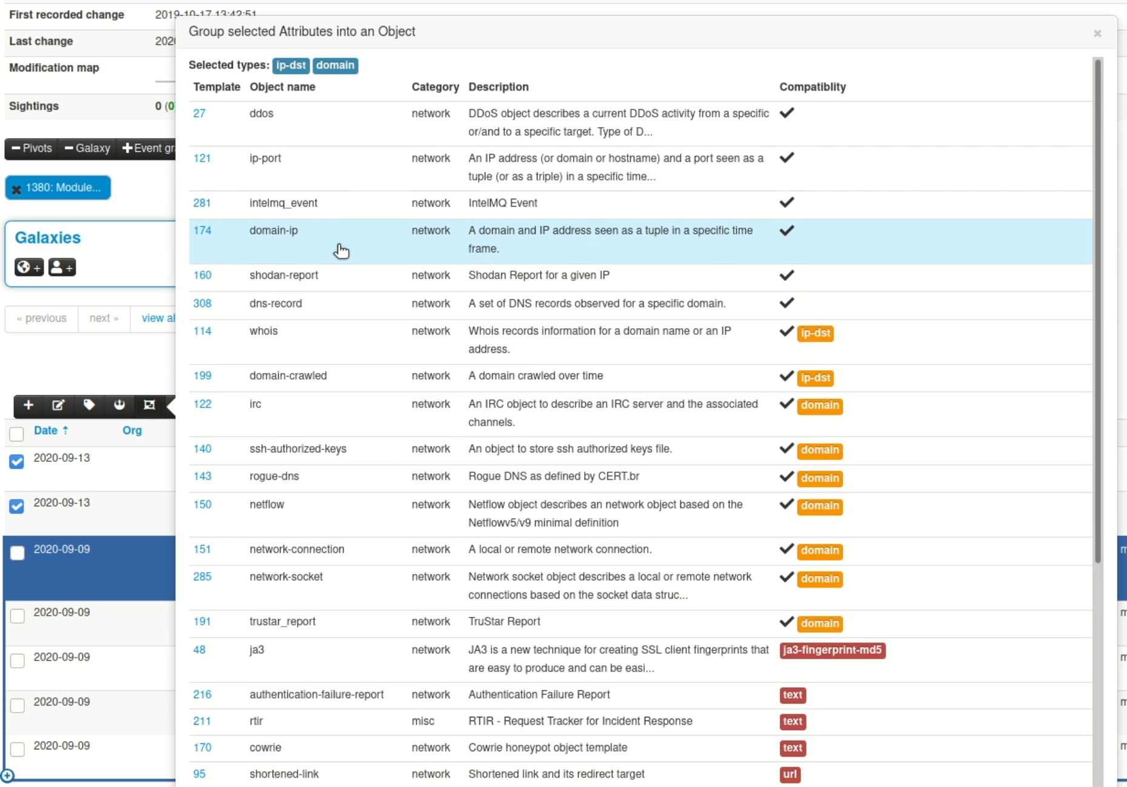Toggle the select-all checkbox beside Date
The width and height of the screenshot is (1127, 787).
pos(16,433)
